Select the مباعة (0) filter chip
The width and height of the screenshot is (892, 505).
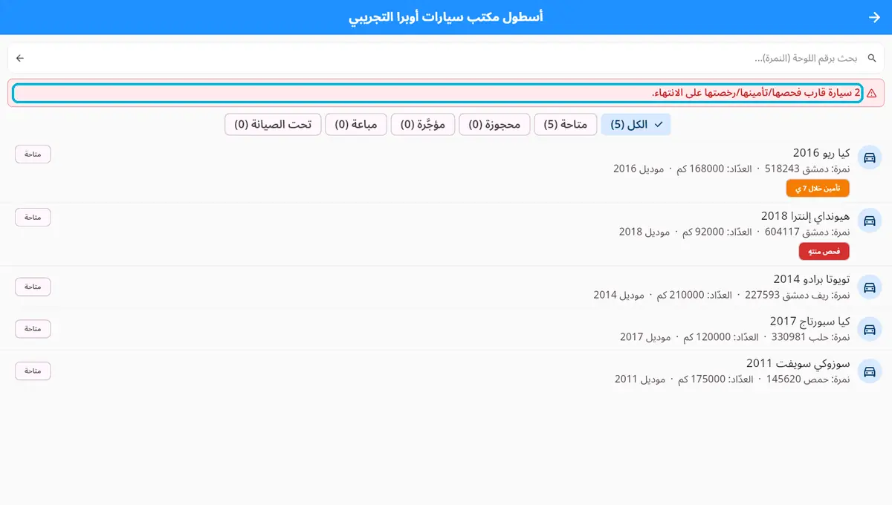(x=356, y=125)
